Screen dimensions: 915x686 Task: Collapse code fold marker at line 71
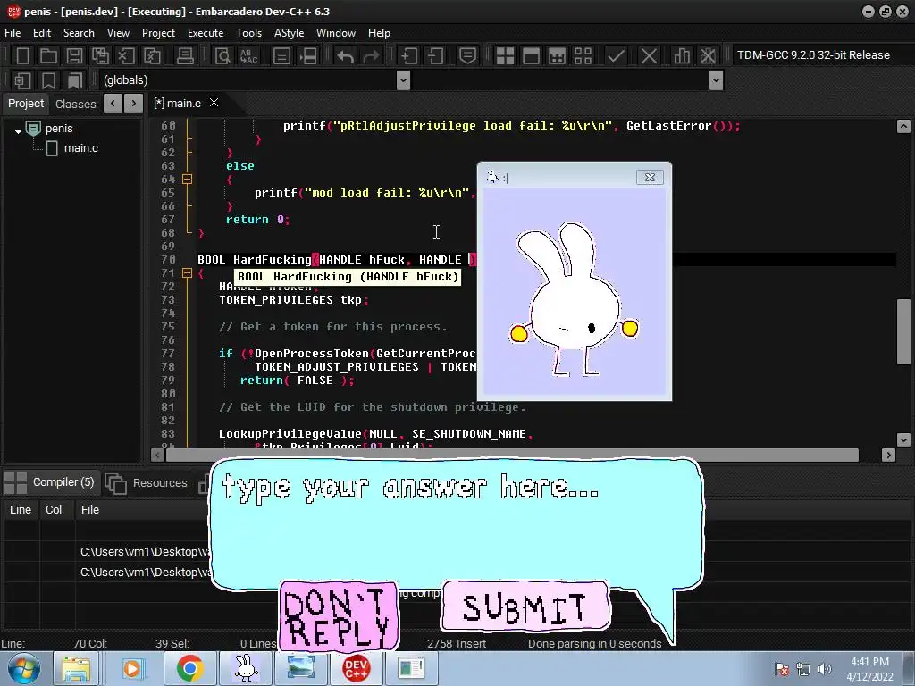(x=188, y=273)
